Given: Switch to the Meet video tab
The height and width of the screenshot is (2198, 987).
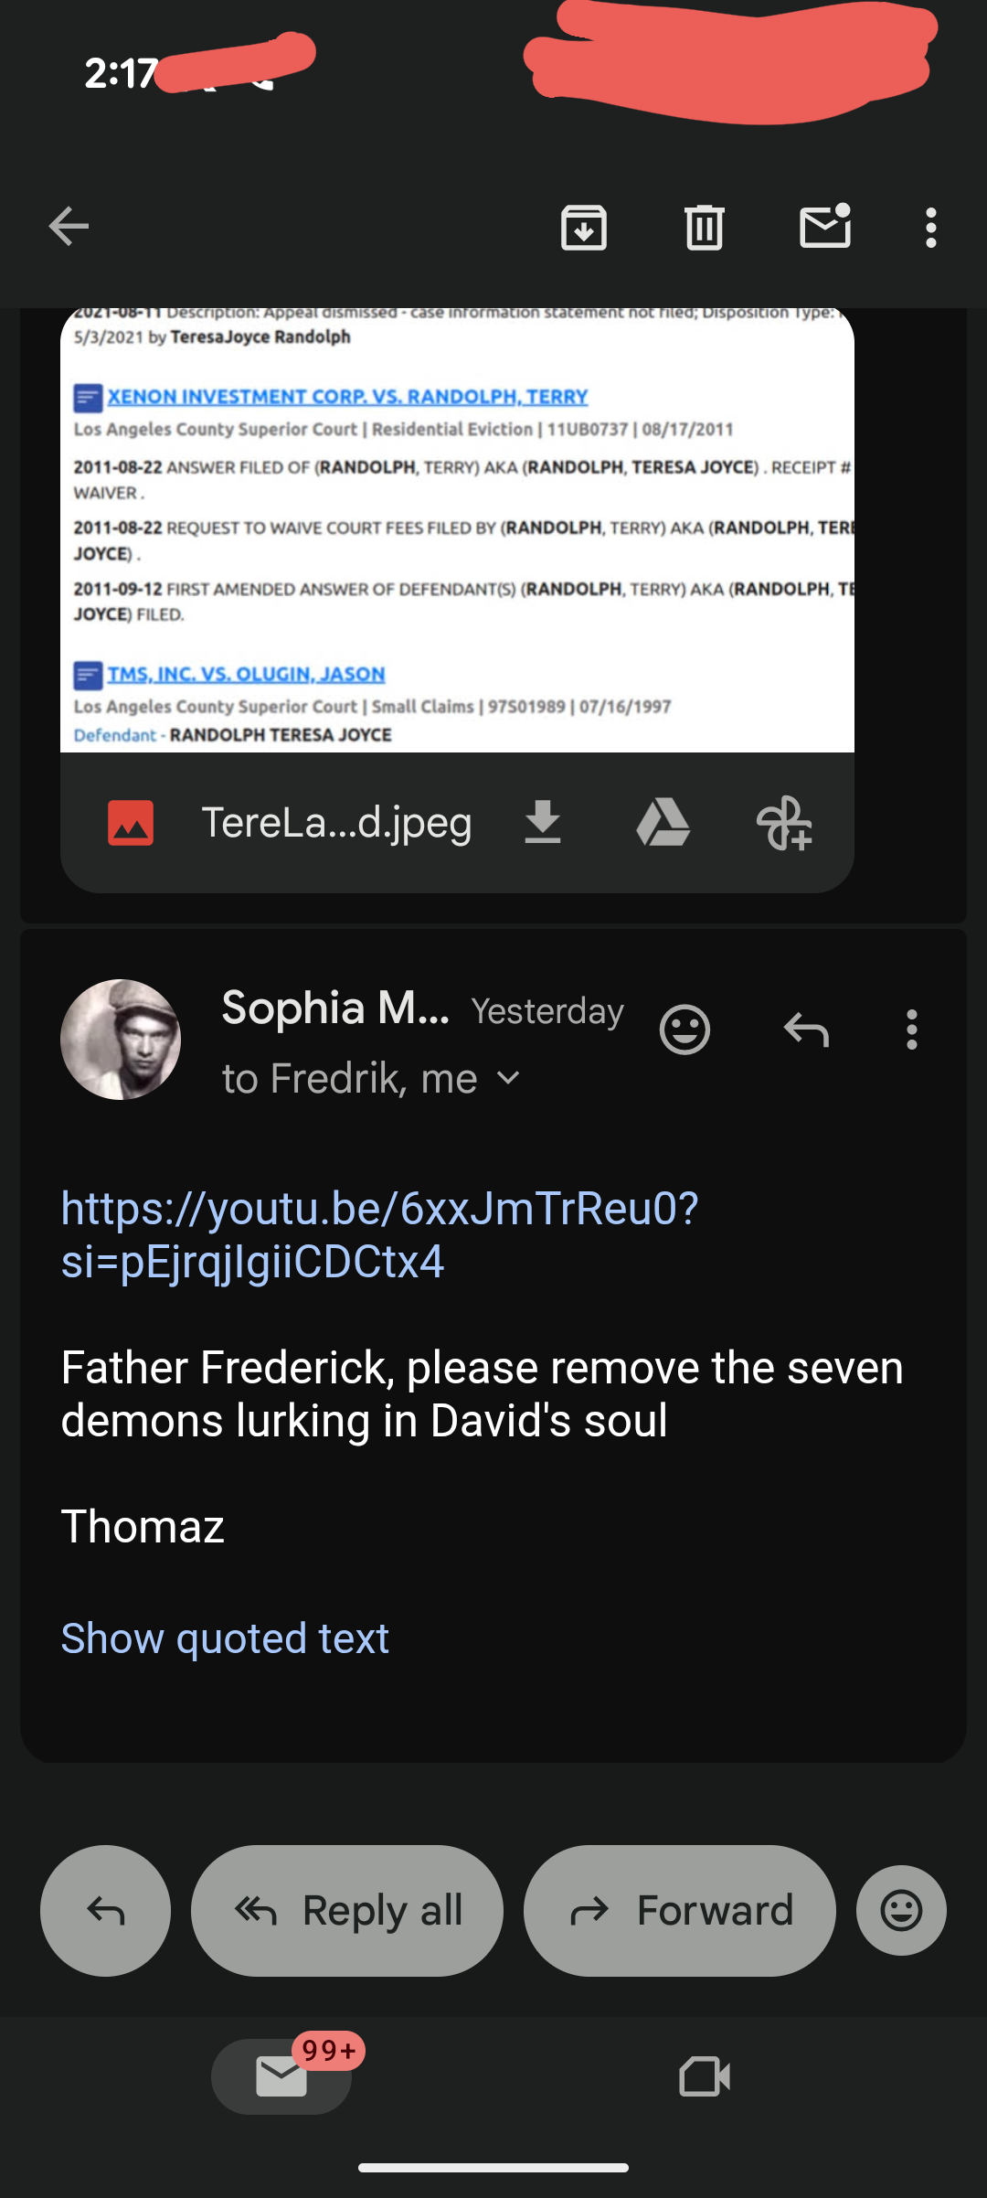Looking at the screenshot, I should pos(705,2076).
